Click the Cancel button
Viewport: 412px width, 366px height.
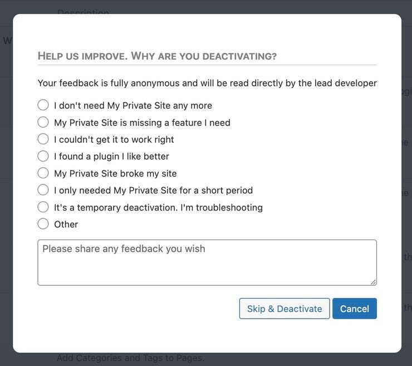354,309
